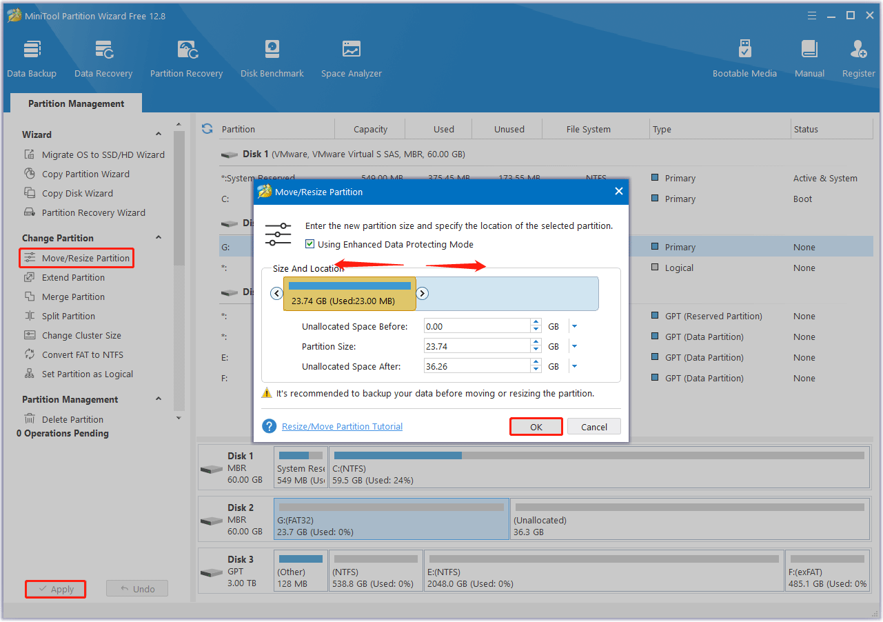Click the Apply button
Viewport: 883px width, 622px height.
point(55,589)
